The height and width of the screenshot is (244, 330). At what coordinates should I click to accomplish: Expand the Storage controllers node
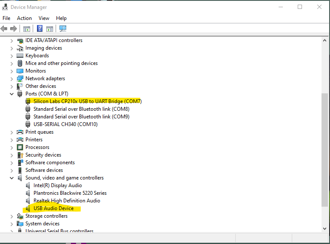11,216
